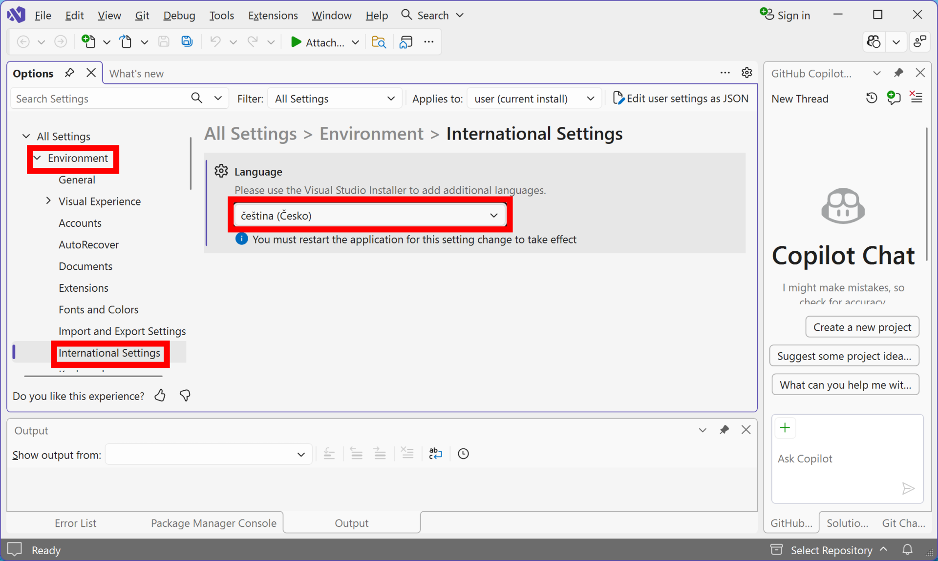This screenshot has width=938, height=561.
Task: Click the feedback person icon at top right
Action: pyautogui.click(x=920, y=42)
